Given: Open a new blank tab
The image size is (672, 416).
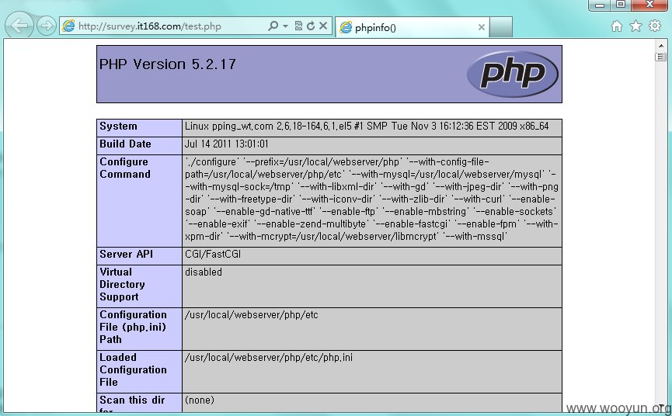Looking at the screenshot, I should click(501, 27).
